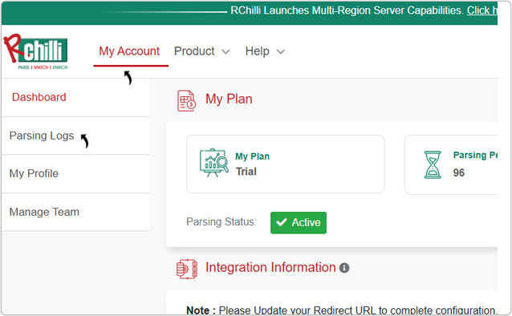The image size is (512, 316).
Task: Click the My Plan card label
Action: (253, 156)
